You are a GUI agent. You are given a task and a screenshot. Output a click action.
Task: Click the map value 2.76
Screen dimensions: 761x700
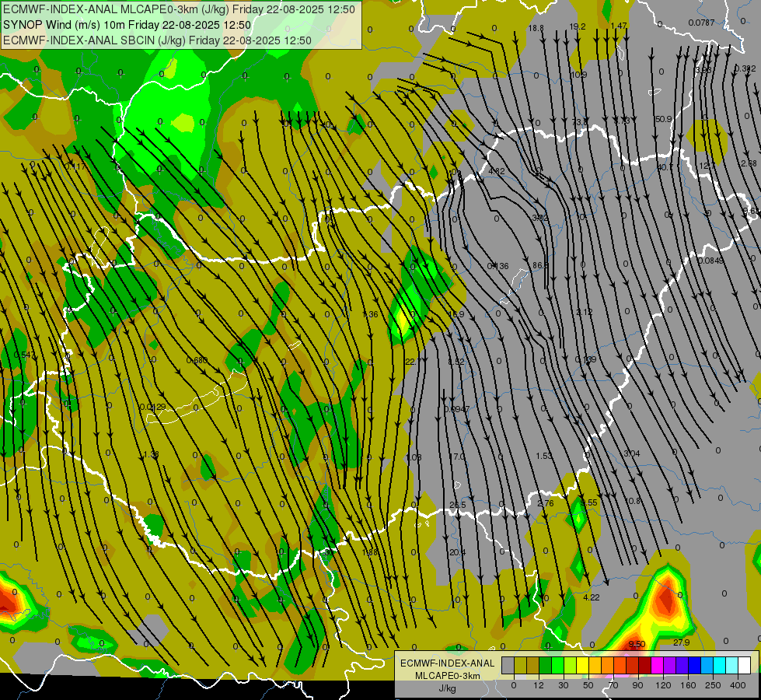coord(546,503)
